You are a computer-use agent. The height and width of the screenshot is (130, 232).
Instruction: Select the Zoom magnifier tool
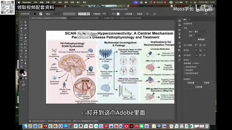click(25, 66)
